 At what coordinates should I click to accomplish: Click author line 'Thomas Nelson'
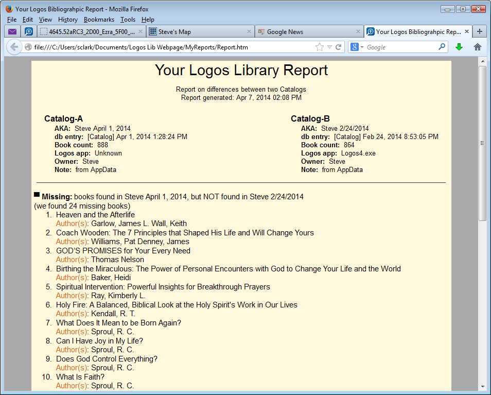(100, 260)
